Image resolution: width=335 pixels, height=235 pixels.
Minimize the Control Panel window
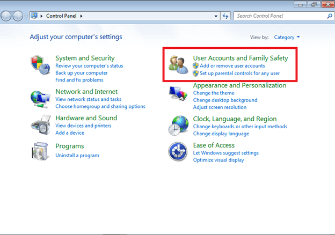click(x=301, y=4)
